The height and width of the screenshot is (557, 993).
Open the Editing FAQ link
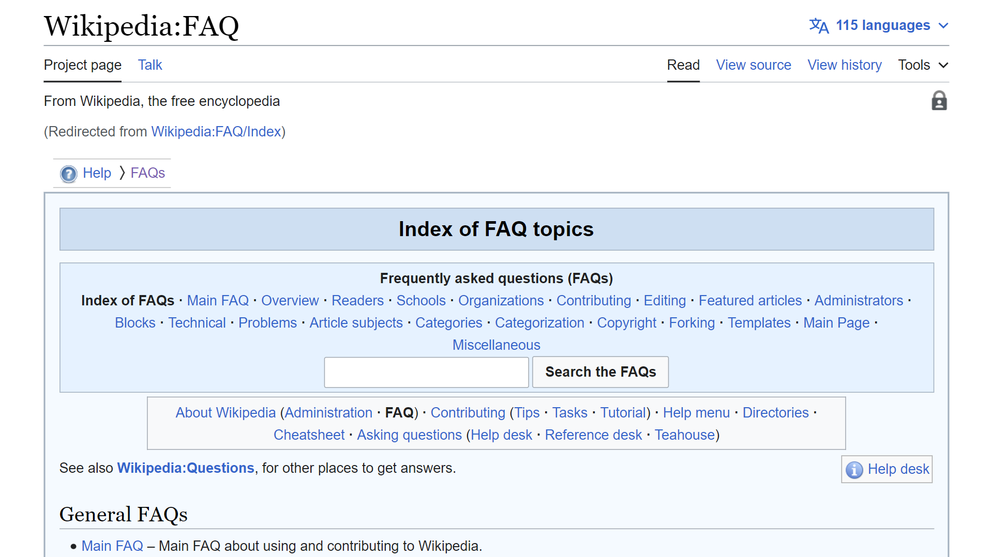click(665, 301)
